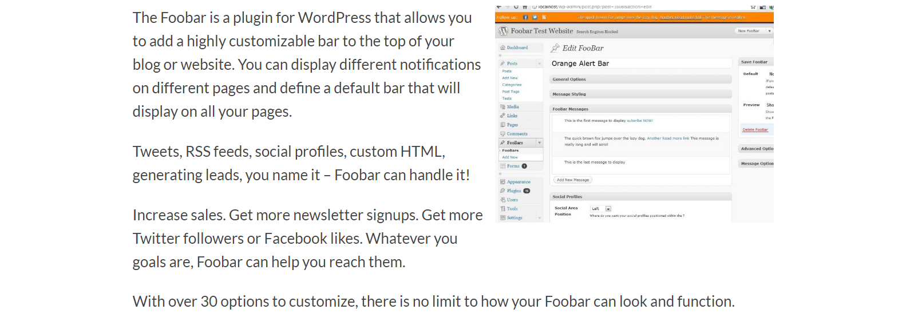Click the sentence 'With over 30 options to customize'
This screenshot has width=906, height=329.
434,302
